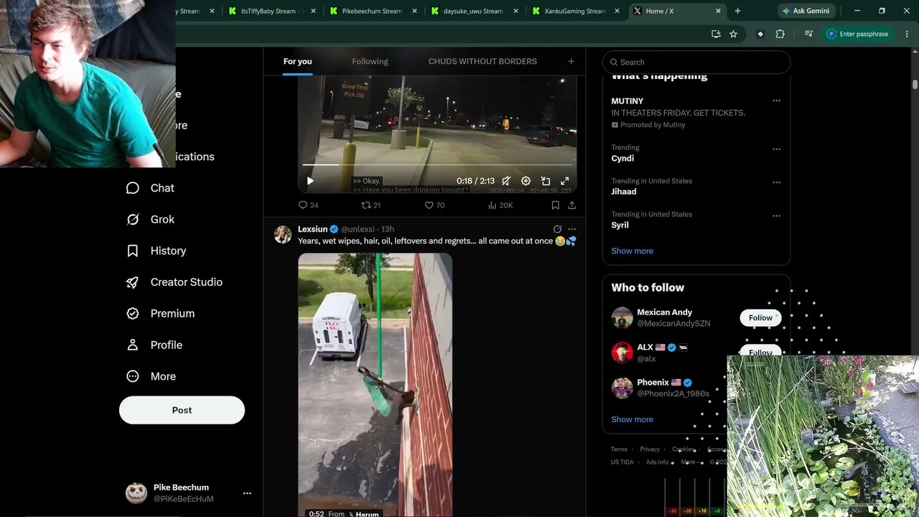Viewport: 919px width, 517px height.
Task: Open the Lexsiun profile avatar
Action: pos(283,235)
